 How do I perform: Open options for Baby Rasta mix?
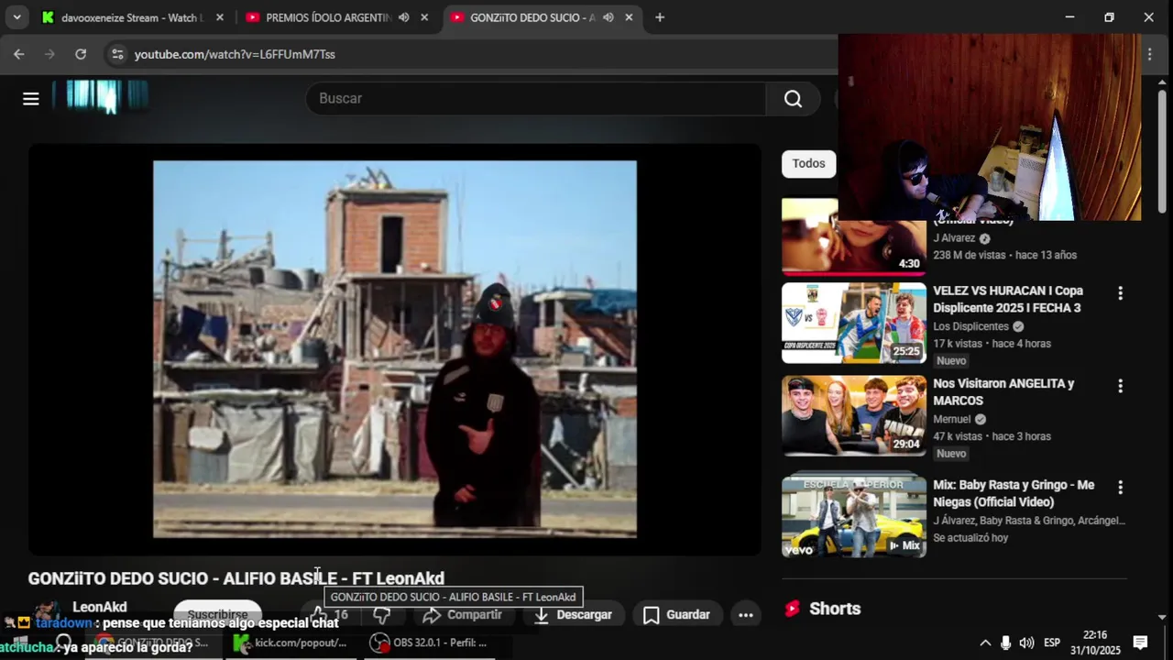coord(1120,487)
